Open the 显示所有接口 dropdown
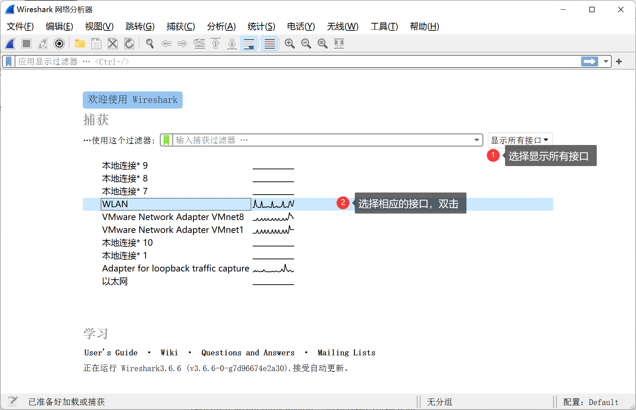Screen dimensions: 636x410 520,140
